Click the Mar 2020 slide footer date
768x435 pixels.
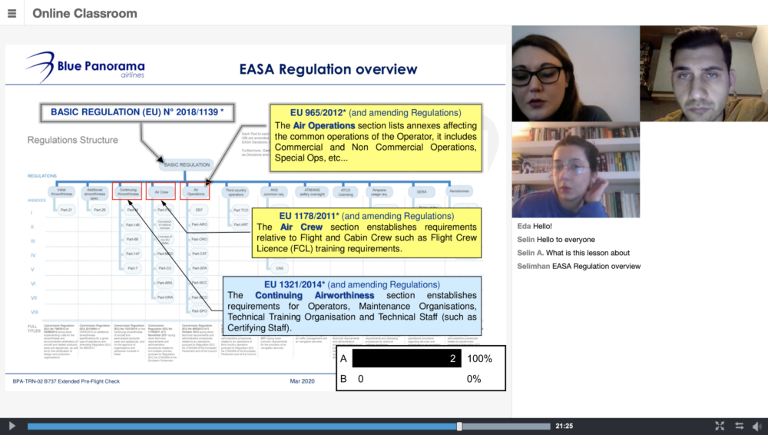[x=302, y=381]
